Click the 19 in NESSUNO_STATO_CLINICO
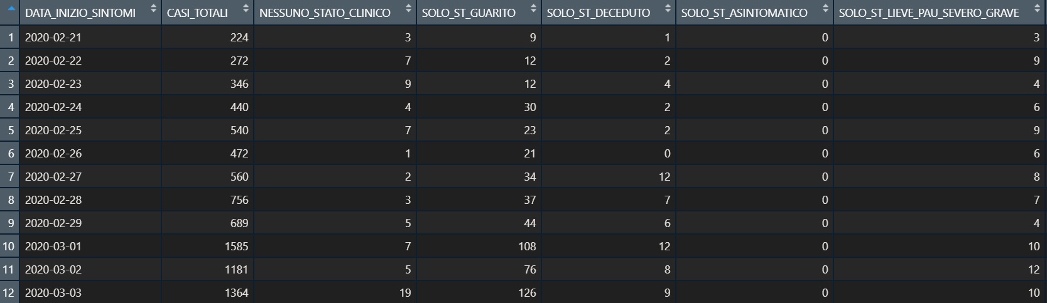The width and height of the screenshot is (1047, 303). 404,293
